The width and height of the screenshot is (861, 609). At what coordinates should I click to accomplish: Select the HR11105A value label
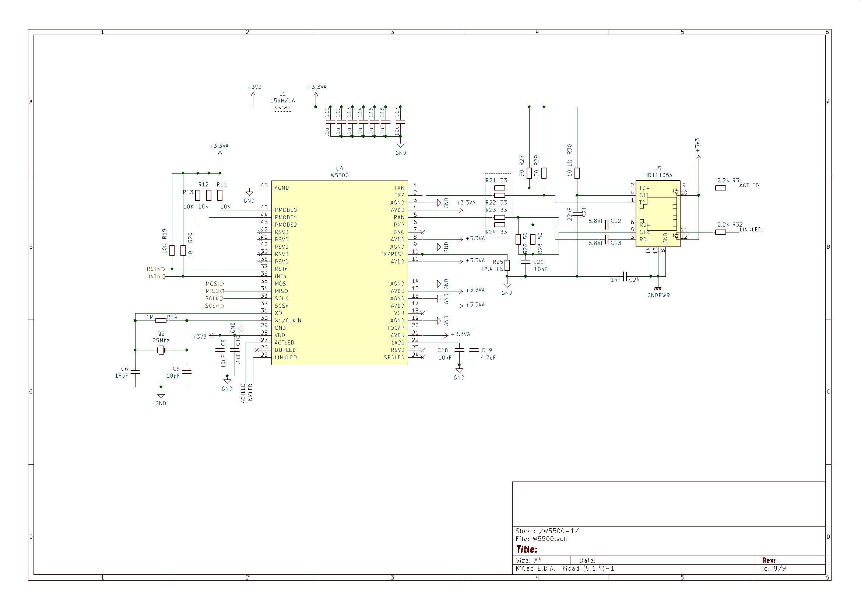click(658, 175)
